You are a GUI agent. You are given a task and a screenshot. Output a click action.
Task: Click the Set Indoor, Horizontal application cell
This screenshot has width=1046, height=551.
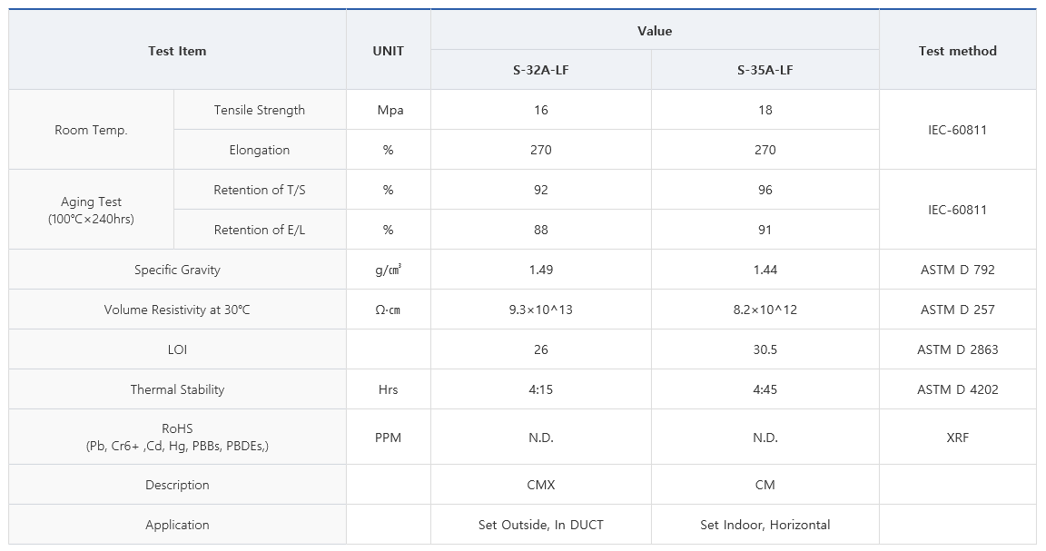765,525
